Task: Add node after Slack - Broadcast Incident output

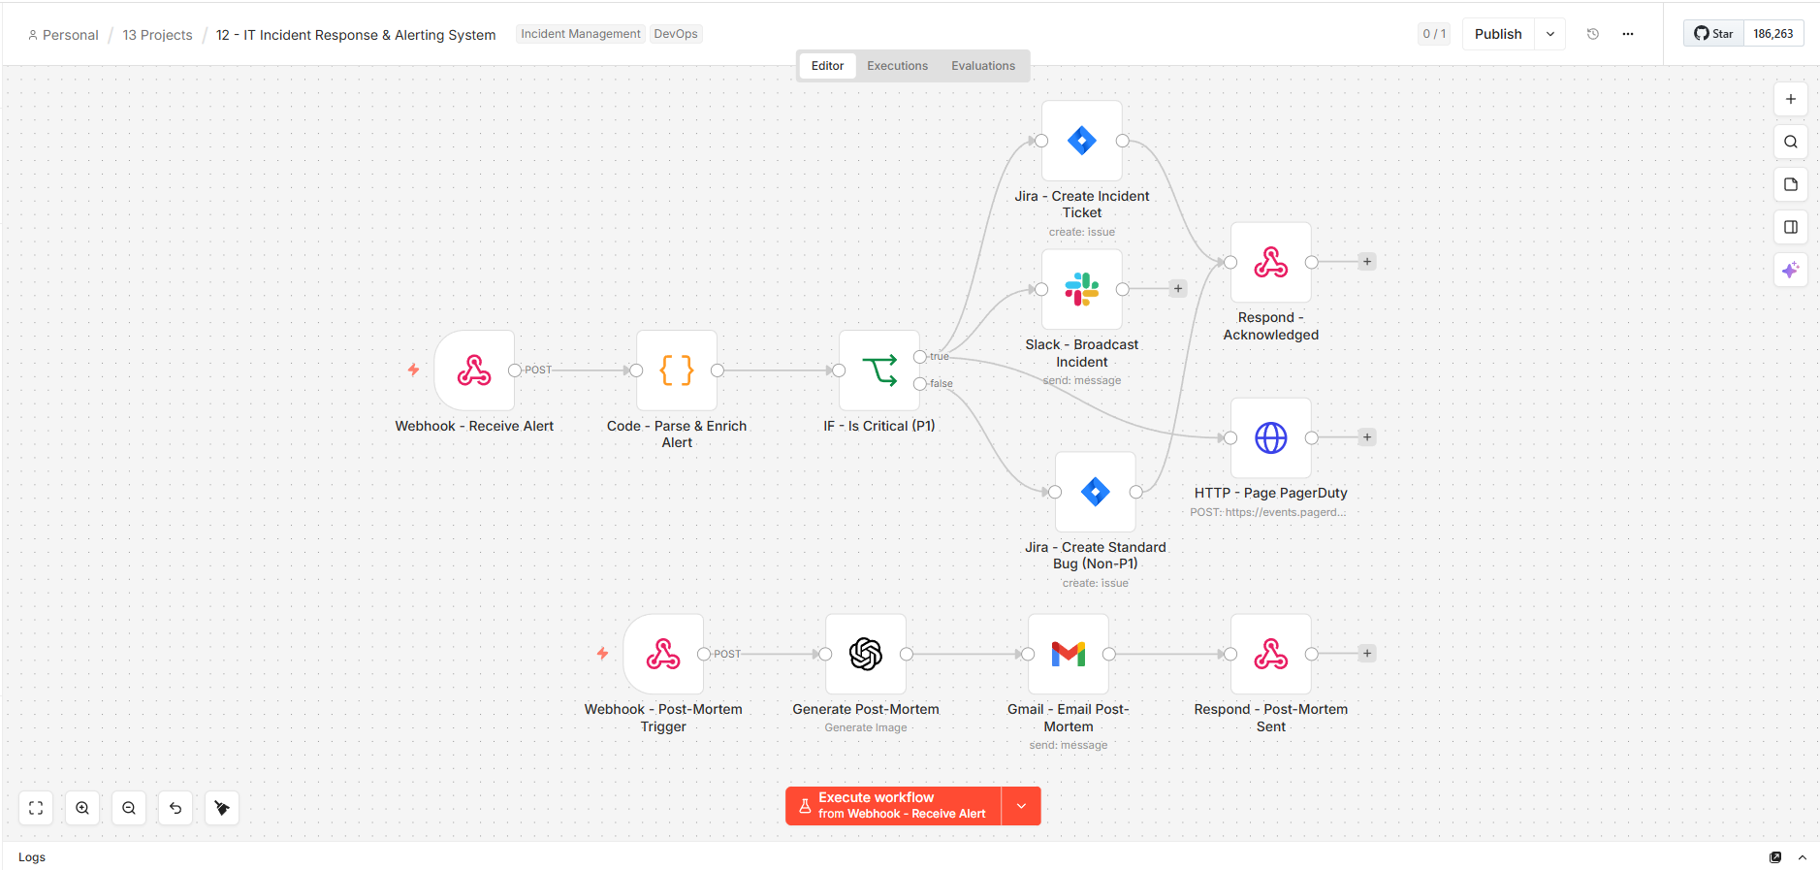Action: pos(1178,289)
